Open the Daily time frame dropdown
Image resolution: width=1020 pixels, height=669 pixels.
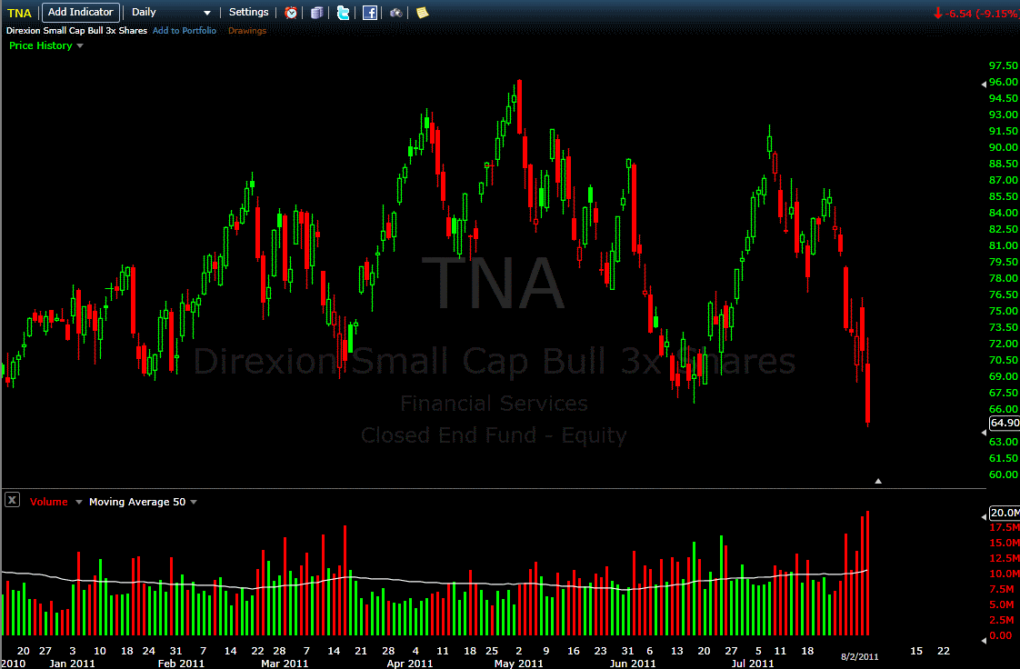(171, 13)
